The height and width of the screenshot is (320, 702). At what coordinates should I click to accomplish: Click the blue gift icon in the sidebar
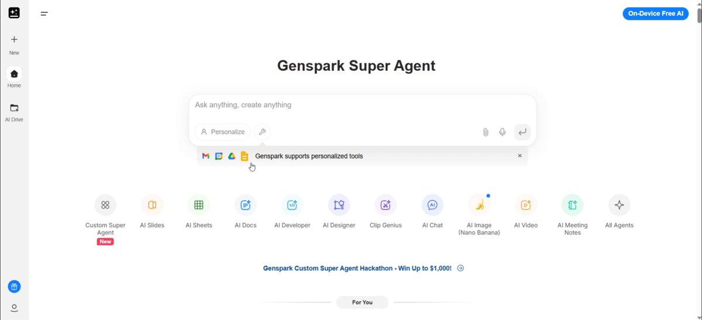pyautogui.click(x=14, y=287)
